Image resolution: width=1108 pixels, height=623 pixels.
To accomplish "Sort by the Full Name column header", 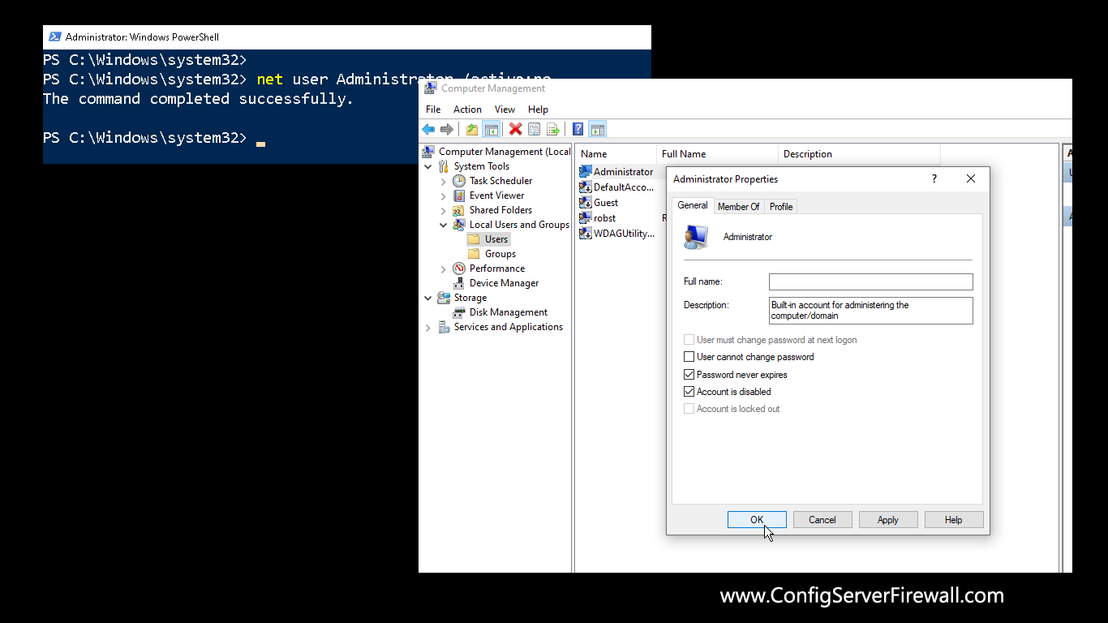I will [717, 154].
